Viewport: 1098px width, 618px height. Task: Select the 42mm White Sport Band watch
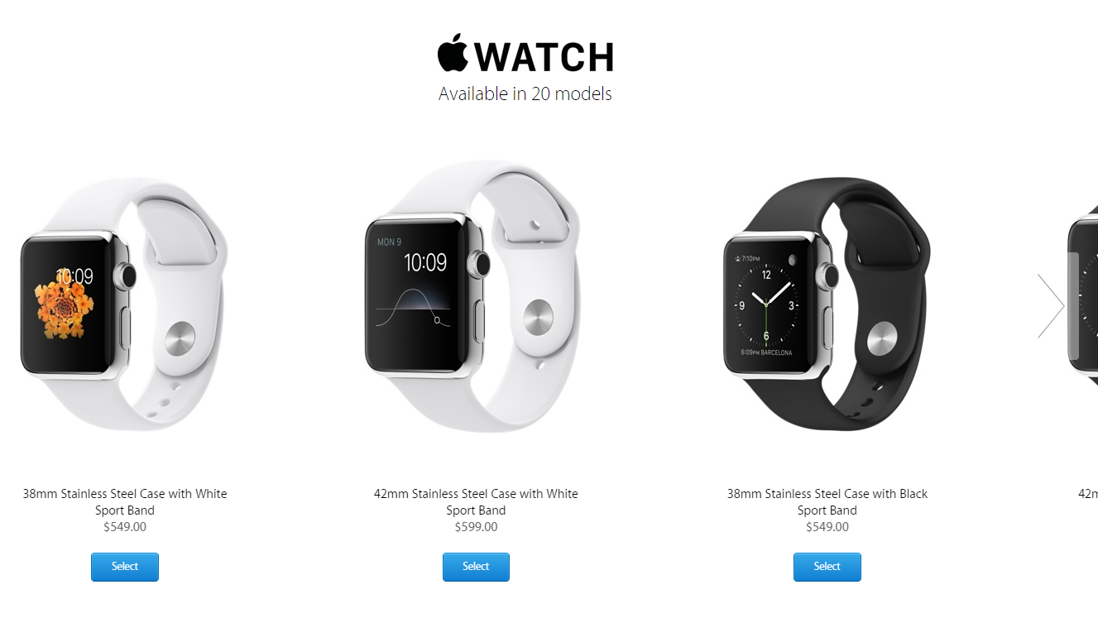[x=476, y=567]
